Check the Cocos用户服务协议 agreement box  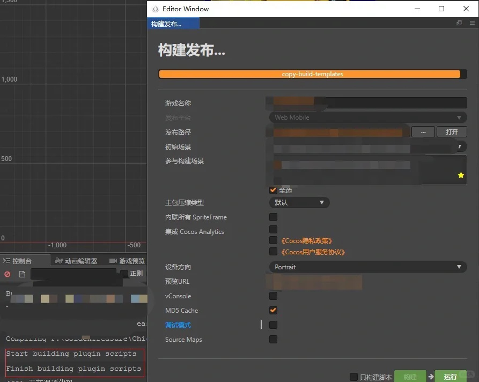[273, 252]
